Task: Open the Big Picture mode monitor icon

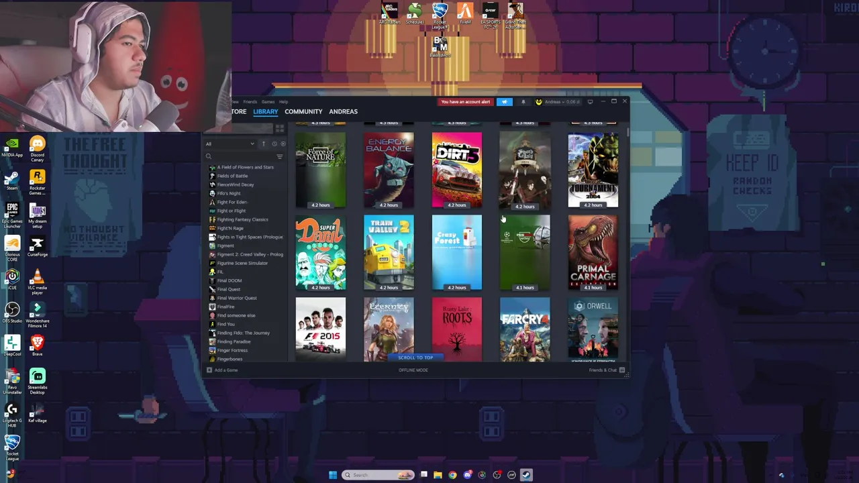Action: [x=590, y=102]
